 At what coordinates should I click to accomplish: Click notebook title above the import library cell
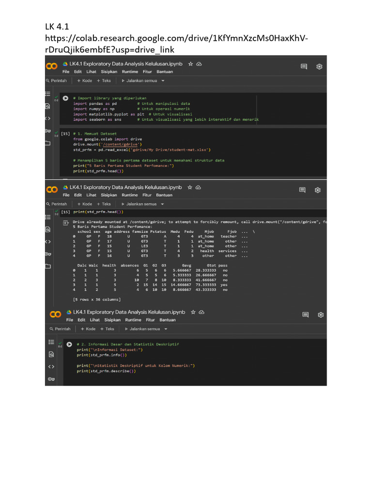click(126, 64)
